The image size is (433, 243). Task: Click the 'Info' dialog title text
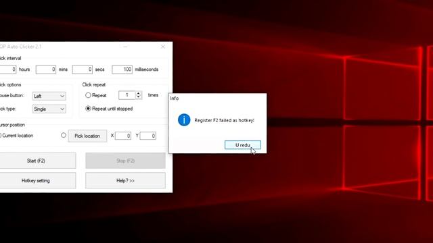click(x=175, y=99)
